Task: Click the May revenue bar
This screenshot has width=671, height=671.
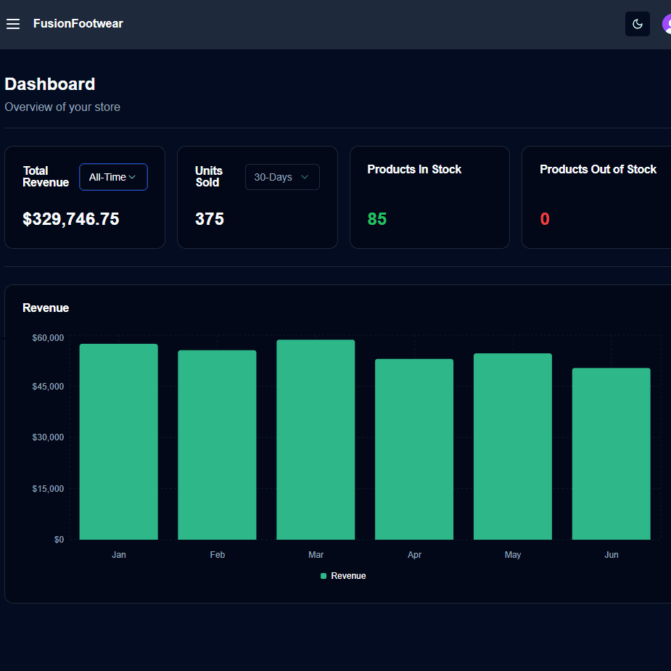Action: [x=513, y=446]
